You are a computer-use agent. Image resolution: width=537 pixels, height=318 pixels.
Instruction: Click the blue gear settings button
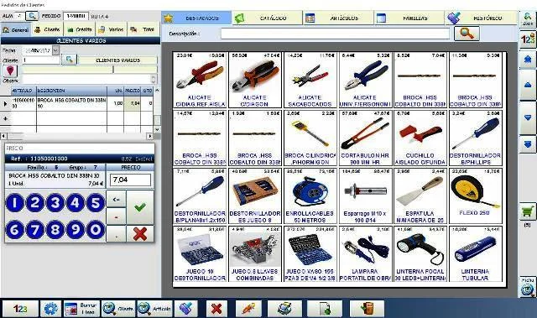50,309
